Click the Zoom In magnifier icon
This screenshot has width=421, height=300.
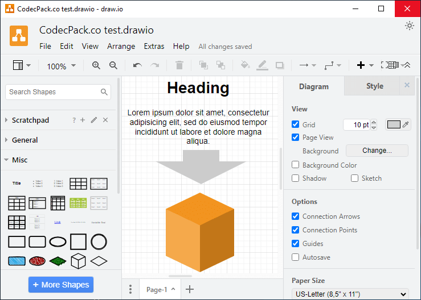pos(96,65)
